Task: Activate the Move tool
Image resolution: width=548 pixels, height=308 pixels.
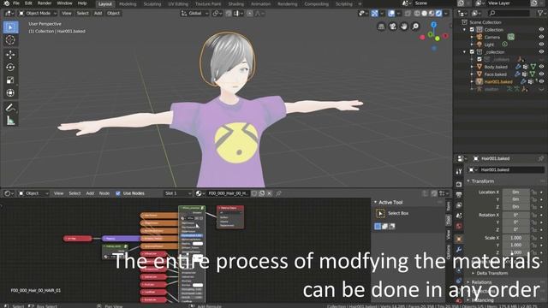Action: [x=10, y=55]
